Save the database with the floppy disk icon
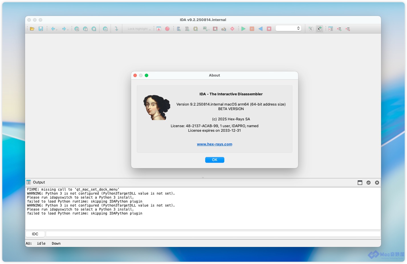 41,29
